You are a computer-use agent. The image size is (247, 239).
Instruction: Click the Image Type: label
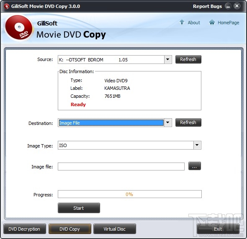[40, 146]
